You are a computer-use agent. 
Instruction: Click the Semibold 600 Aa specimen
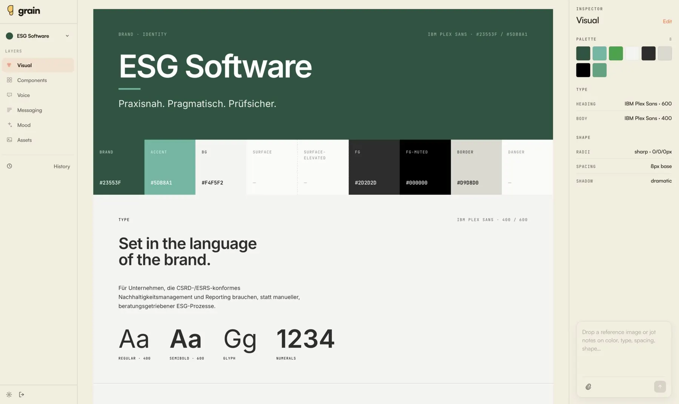pyautogui.click(x=186, y=339)
